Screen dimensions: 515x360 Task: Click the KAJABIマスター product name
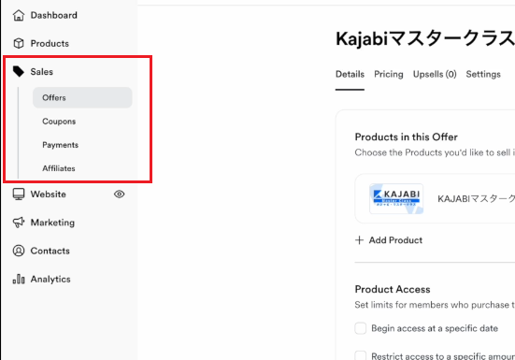pyautogui.click(x=477, y=199)
